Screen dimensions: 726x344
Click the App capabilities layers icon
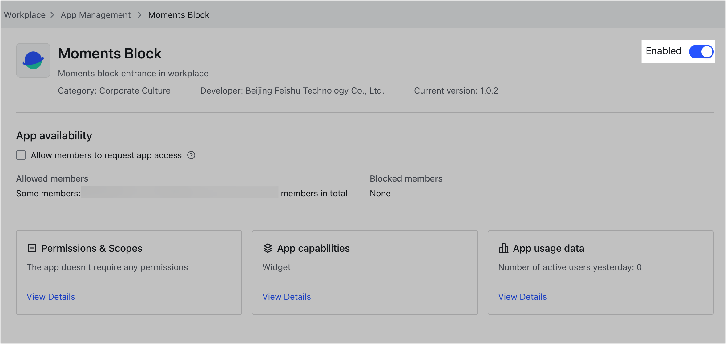(x=268, y=248)
